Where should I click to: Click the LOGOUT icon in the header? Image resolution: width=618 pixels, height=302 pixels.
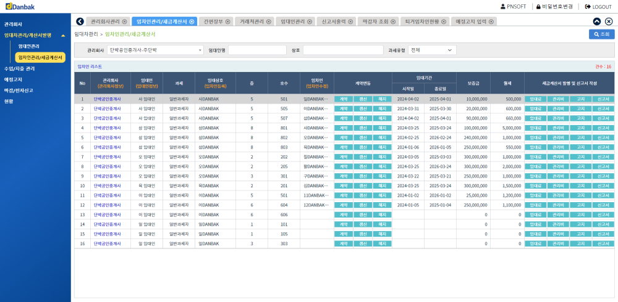coord(587,6)
